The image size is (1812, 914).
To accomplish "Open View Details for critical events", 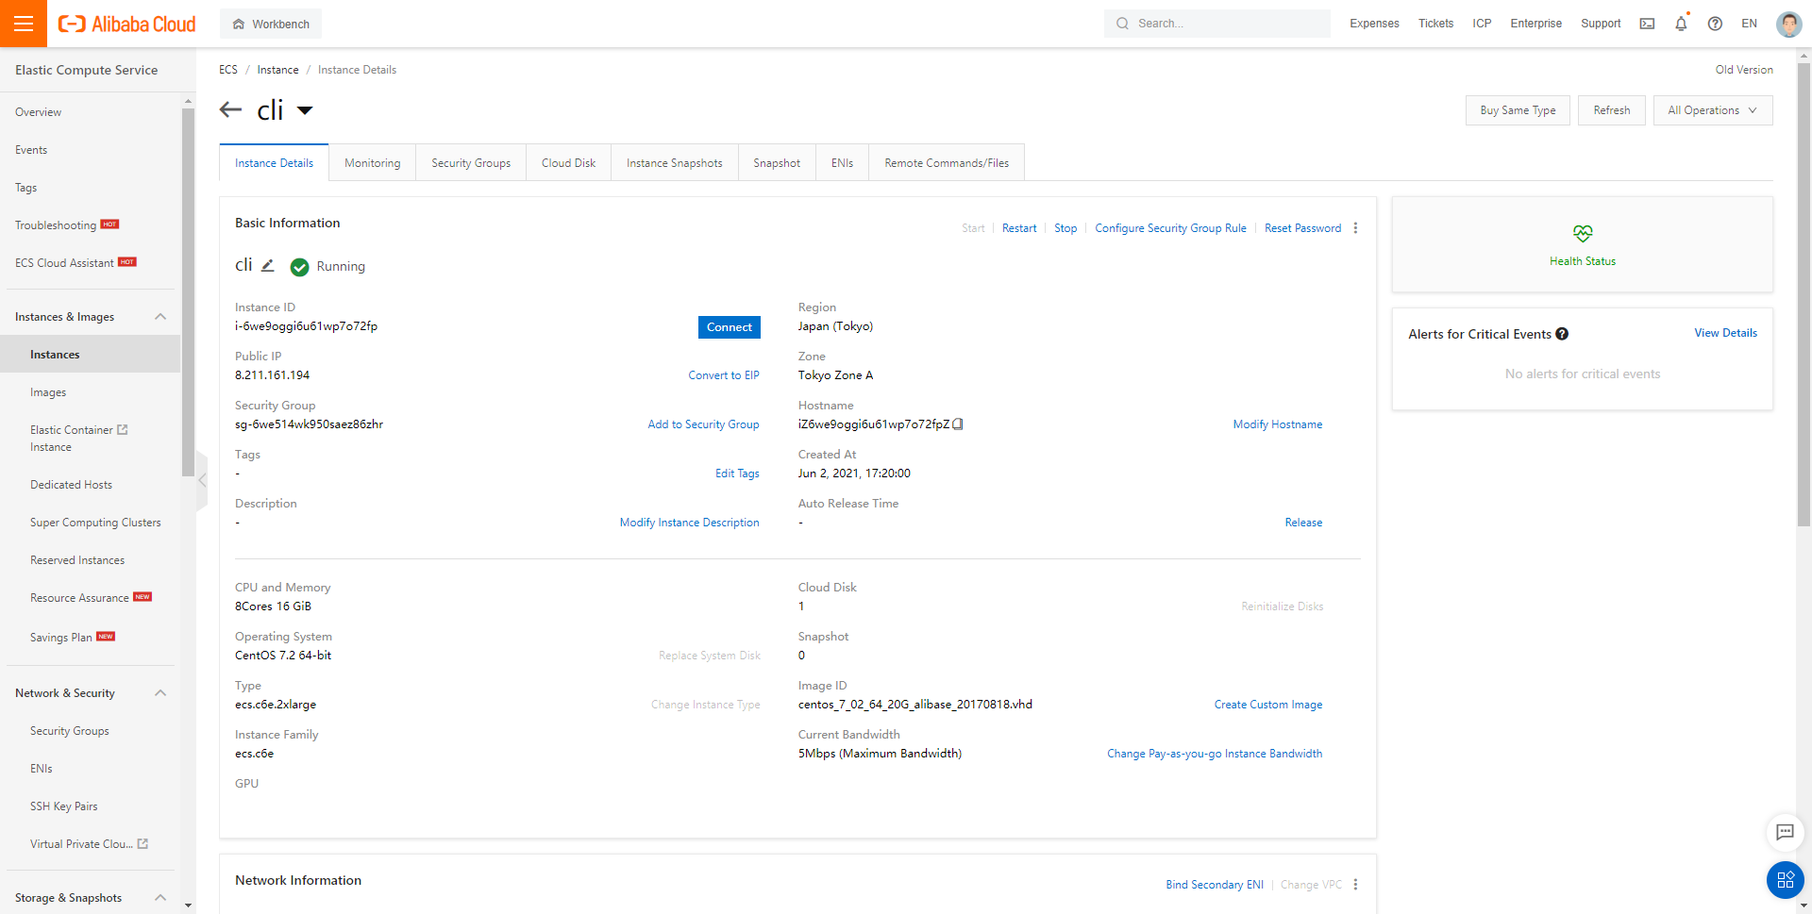I will [1725, 333].
